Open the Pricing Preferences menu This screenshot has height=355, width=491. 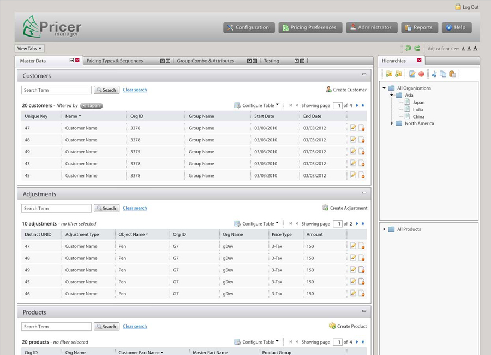(x=310, y=27)
